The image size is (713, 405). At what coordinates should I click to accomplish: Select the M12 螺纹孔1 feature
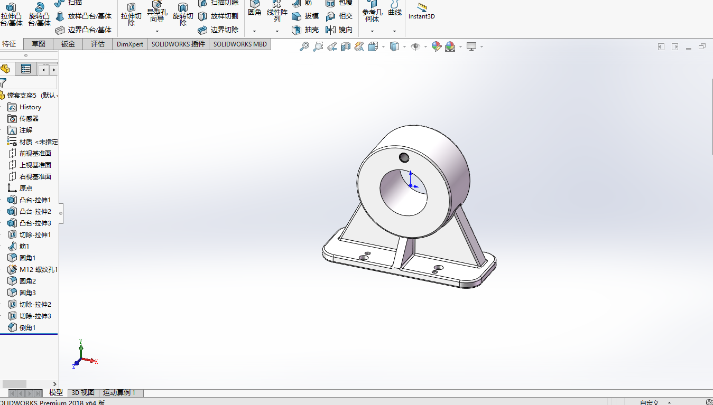coord(32,270)
